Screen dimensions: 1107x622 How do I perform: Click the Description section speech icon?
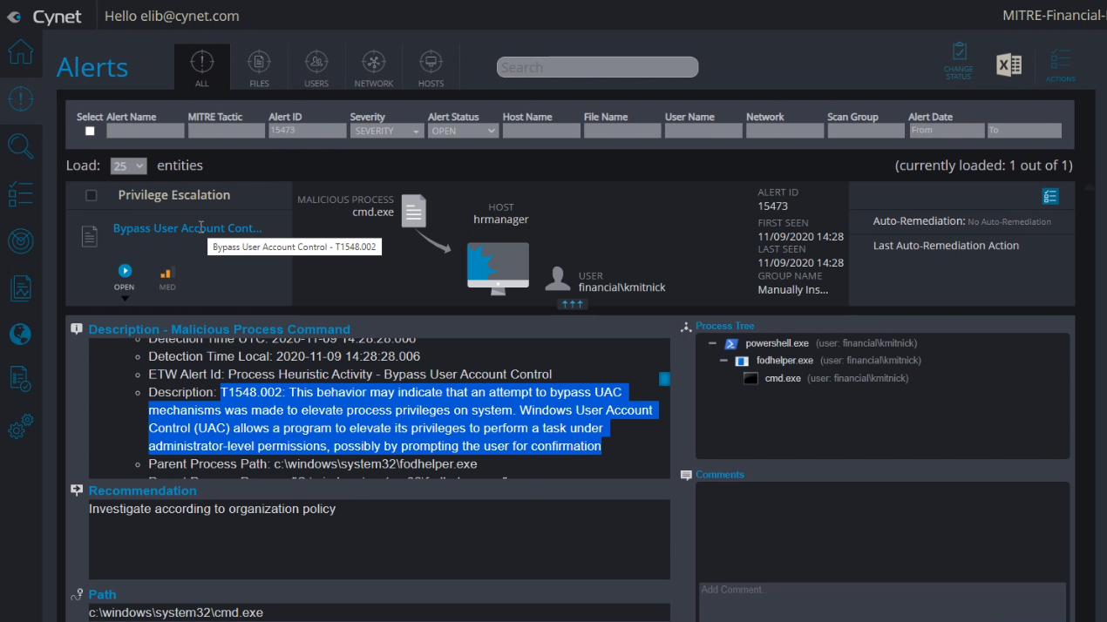77,329
